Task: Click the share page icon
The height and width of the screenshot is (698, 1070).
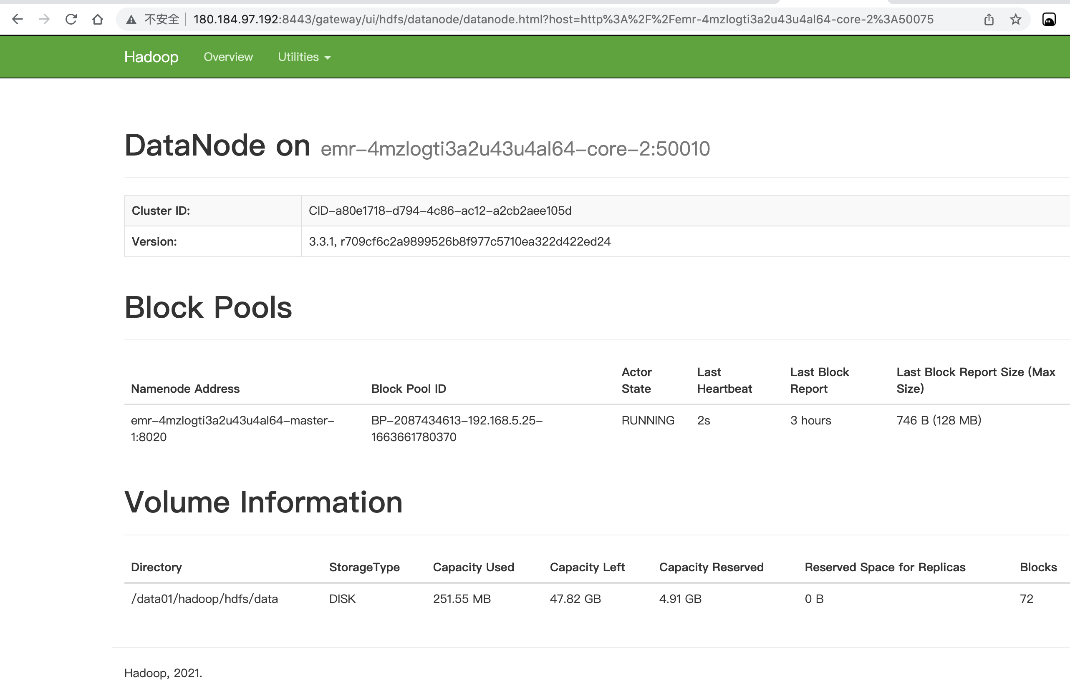Action: click(x=989, y=19)
